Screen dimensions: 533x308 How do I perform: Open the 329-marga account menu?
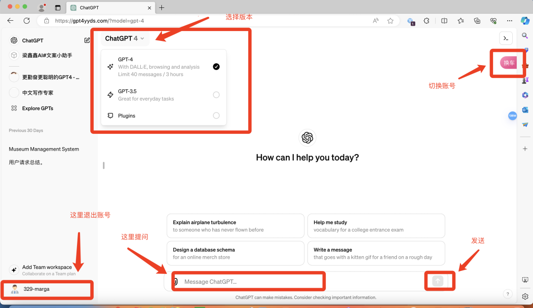47,289
